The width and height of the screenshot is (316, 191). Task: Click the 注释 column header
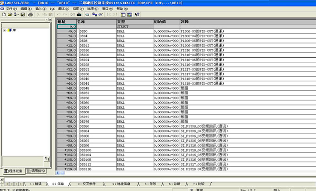pyautogui.click(x=248, y=21)
